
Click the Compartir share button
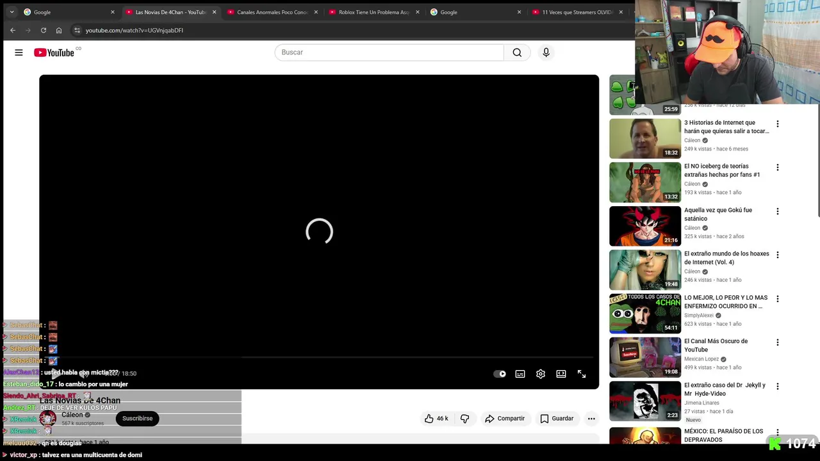pyautogui.click(x=505, y=419)
